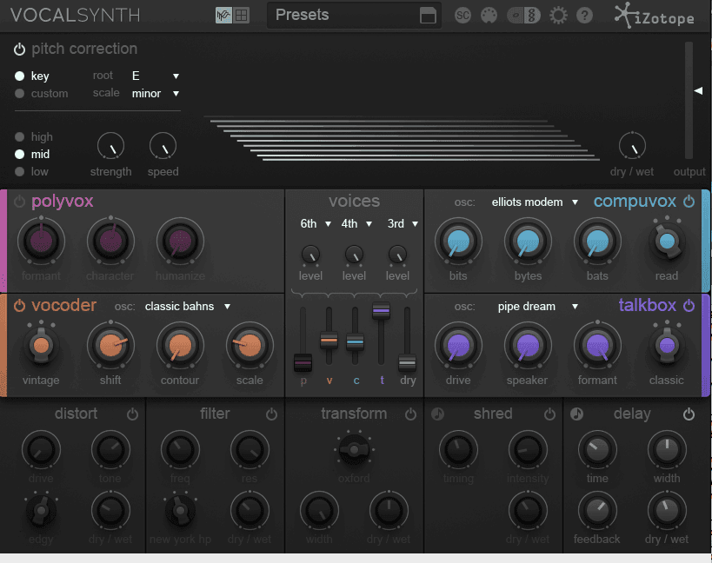Select the high range radio button
Image resolution: width=712 pixels, height=563 pixels.
[x=19, y=136]
